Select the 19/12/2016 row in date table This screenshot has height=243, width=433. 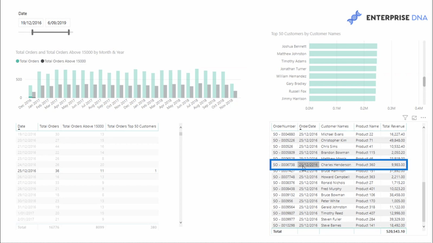[87, 134]
